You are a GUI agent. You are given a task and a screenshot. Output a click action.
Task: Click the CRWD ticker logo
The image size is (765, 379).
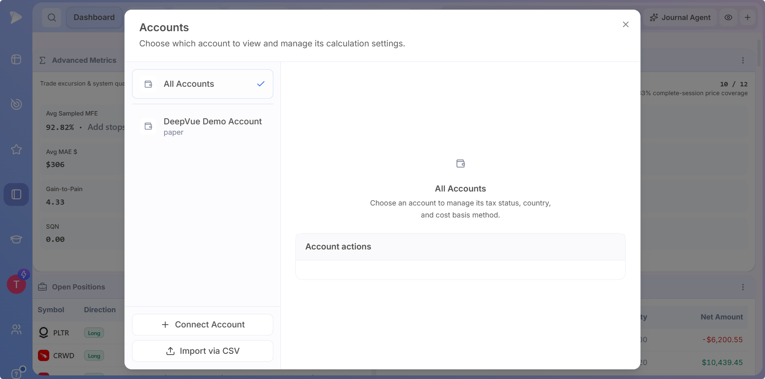click(x=44, y=355)
